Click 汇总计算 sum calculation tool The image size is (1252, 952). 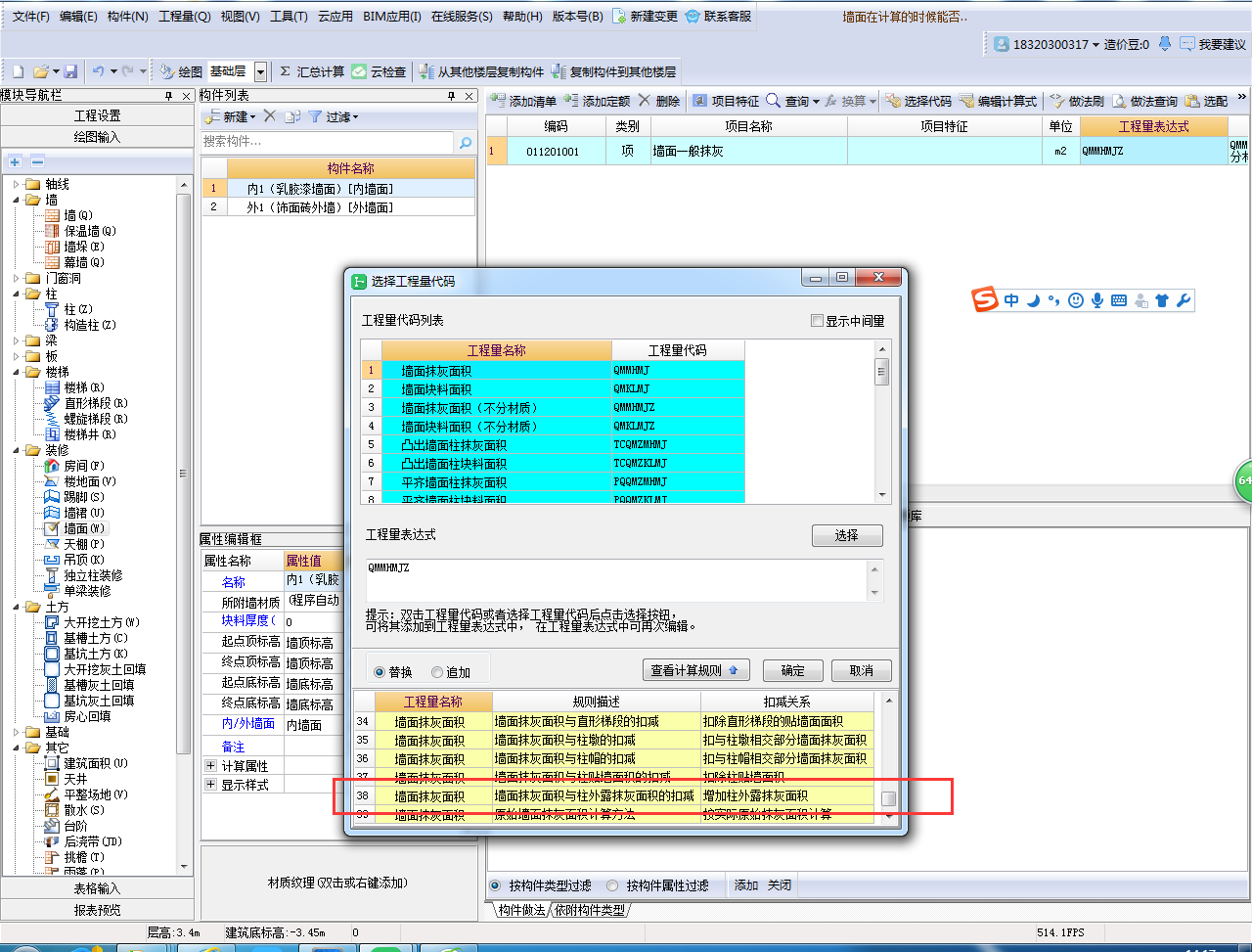312,71
